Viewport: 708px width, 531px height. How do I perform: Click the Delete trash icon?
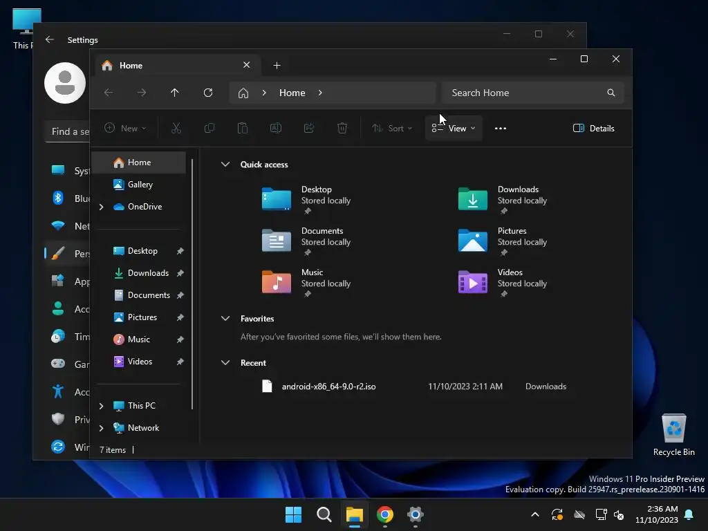pyautogui.click(x=342, y=128)
